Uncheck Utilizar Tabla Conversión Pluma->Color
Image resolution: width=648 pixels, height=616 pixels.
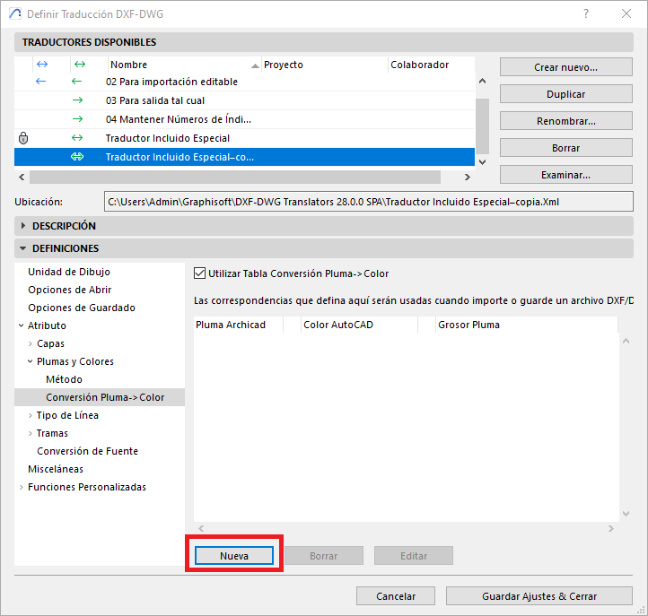pos(200,273)
